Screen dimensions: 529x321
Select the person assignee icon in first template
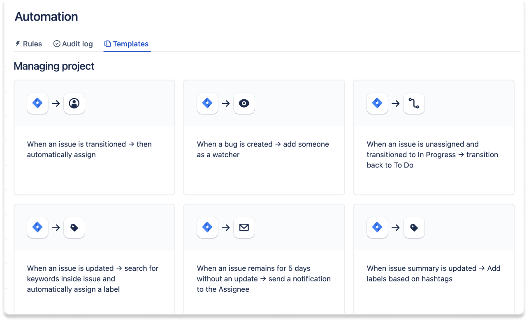pos(74,103)
